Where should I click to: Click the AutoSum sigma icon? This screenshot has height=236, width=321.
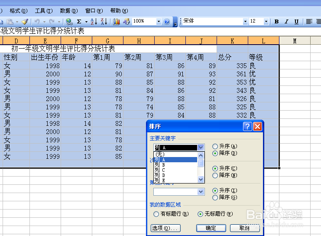(x=79, y=22)
